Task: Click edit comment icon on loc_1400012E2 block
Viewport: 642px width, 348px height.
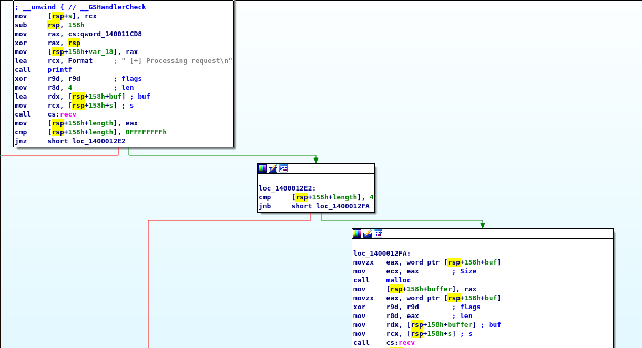Action: [x=273, y=168]
